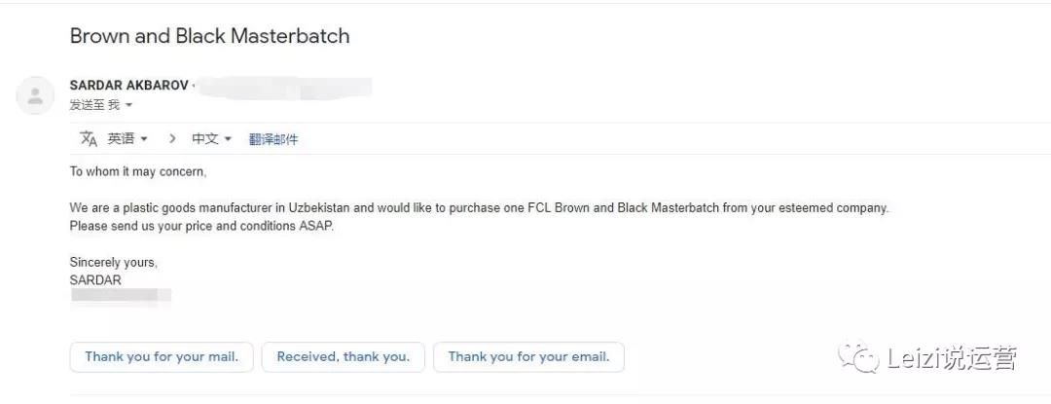The width and height of the screenshot is (1051, 404).
Task: Click the WeChat logo in the watermark
Action: tap(858, 358)
